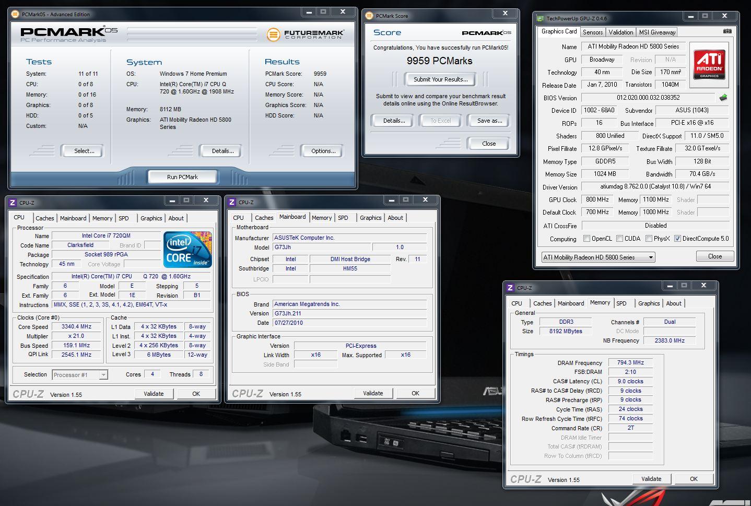Switch to the Sensors tab in GPU-Z

pyautogui.click(x=593, y=32)
